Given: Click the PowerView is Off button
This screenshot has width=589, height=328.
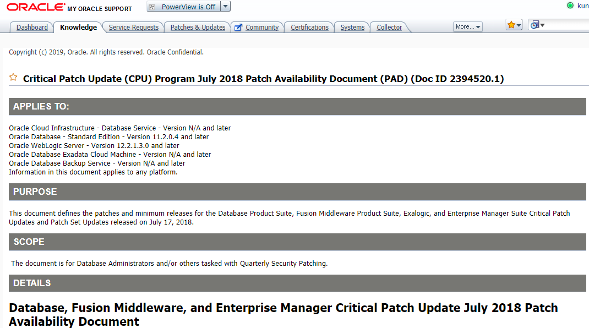Looking at the screenshot, I should (x=184, y=7).
